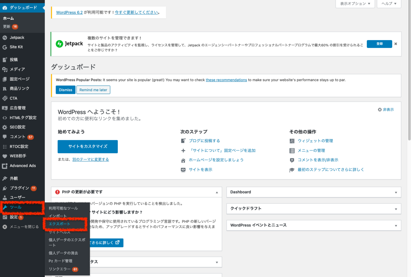Select 個人データのエクスポート submenu item
This screenshot has width=411, height=277.
pyautogui.click(x=67, y=242)
